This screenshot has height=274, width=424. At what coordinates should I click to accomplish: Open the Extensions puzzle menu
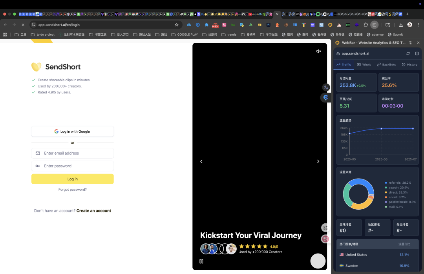coord(366,25)
